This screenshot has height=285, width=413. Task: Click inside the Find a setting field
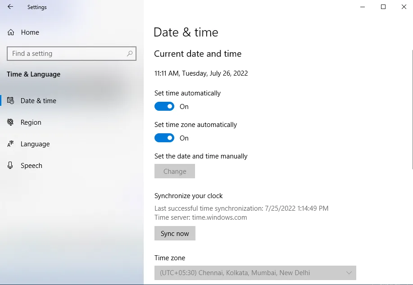[68, 54]
